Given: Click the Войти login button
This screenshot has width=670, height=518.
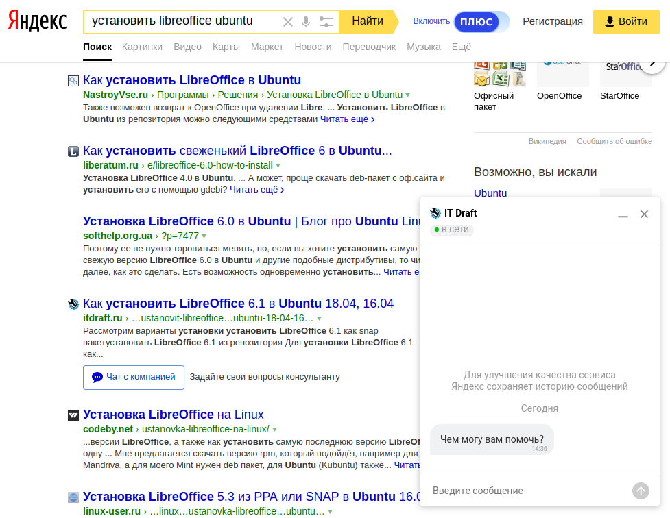Looking at the screenshot, I should pos(626,21).
